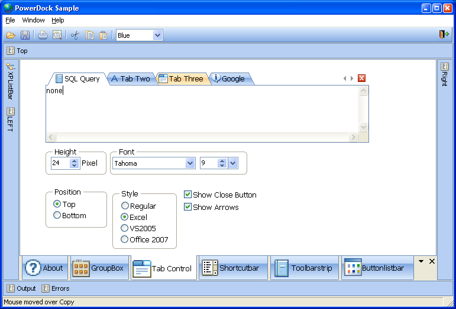This screenshot has width=456, height=309.
Task: Click the PowerDock globe title bar icon
Action: (8, 8)
